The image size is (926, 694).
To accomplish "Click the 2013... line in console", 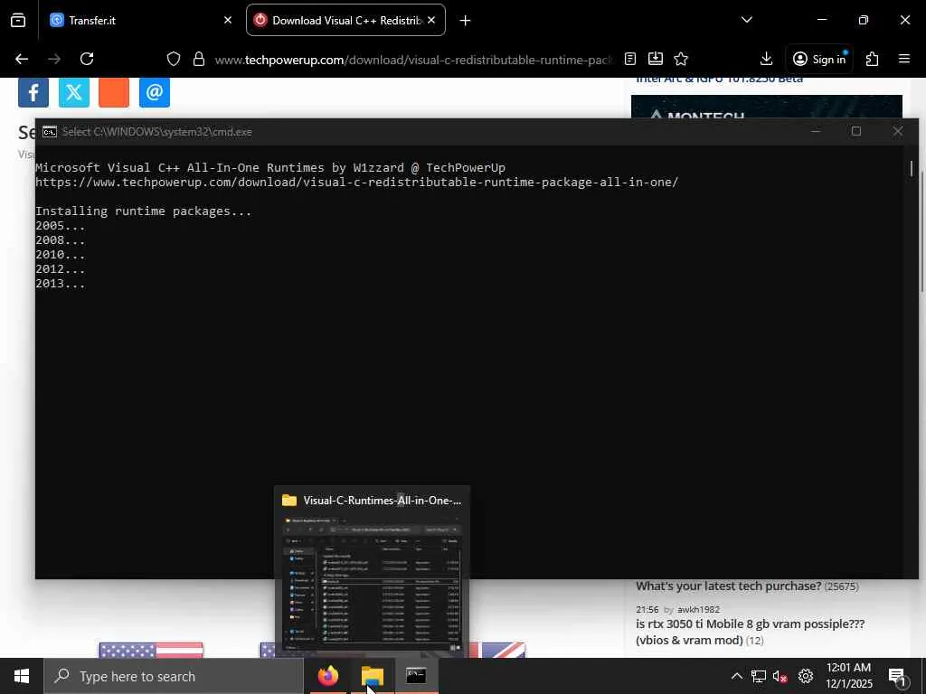I will point(61,284).
